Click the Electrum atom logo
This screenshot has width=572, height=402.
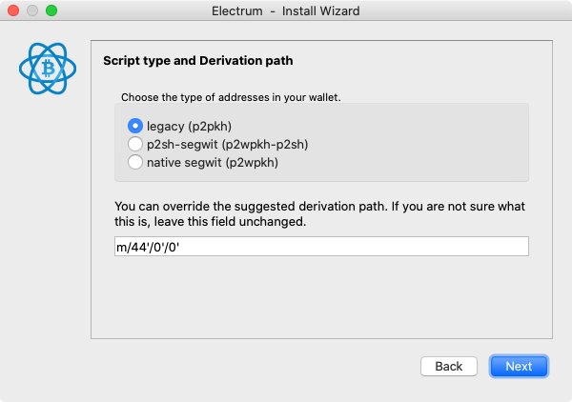[x=48, y=69]
